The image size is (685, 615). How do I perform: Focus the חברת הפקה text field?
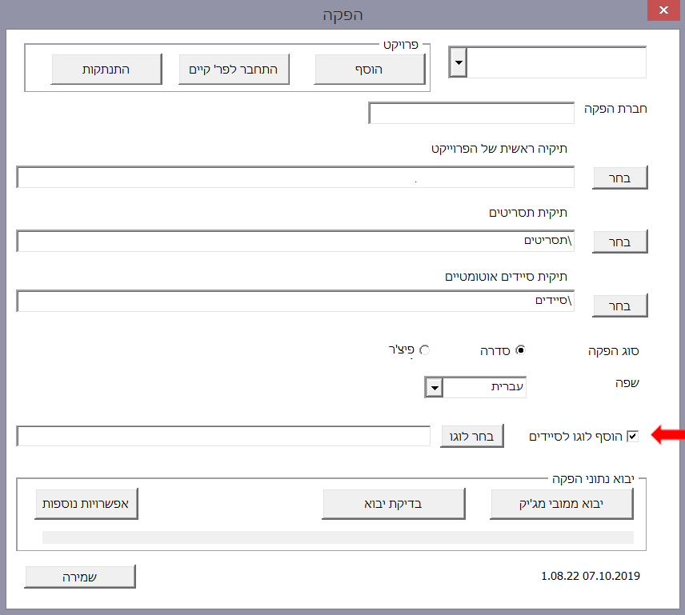[x=471, y=113]
